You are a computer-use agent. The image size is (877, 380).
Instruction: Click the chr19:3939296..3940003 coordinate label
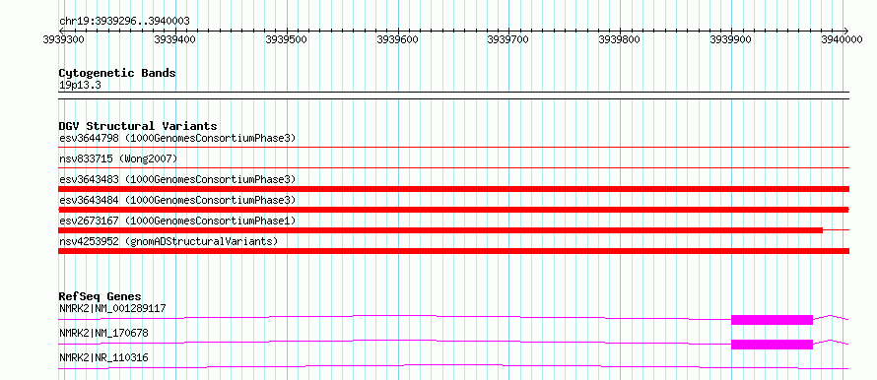[124, 22]
